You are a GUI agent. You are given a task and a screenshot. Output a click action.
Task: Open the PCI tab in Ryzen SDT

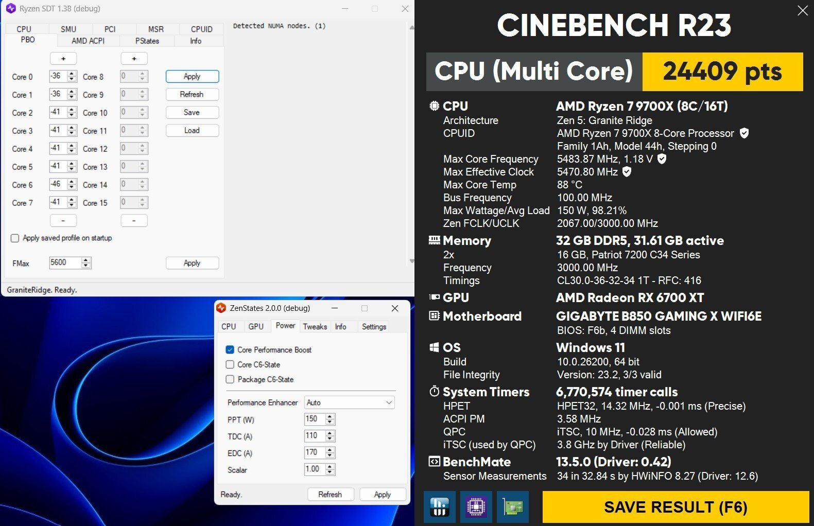coord(110,29)
